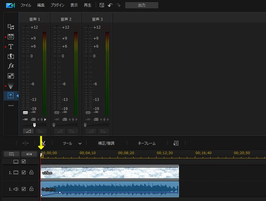Open the Media Room icon
This screenshot has height=201, width=266.
11,27
